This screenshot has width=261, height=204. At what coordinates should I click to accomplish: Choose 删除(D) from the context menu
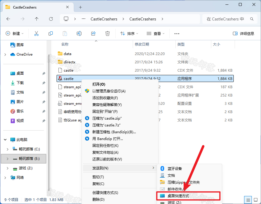[x=120, y=199]
